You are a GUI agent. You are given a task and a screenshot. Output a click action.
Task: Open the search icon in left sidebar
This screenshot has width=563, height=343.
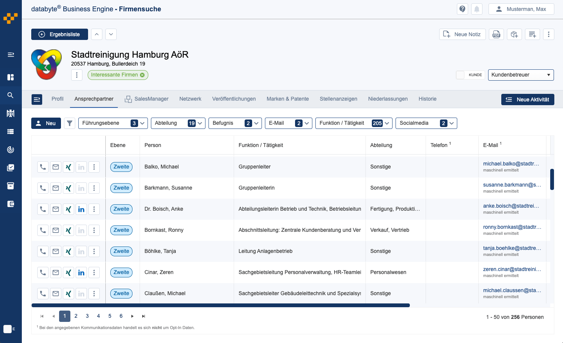[x=11, y=95]
